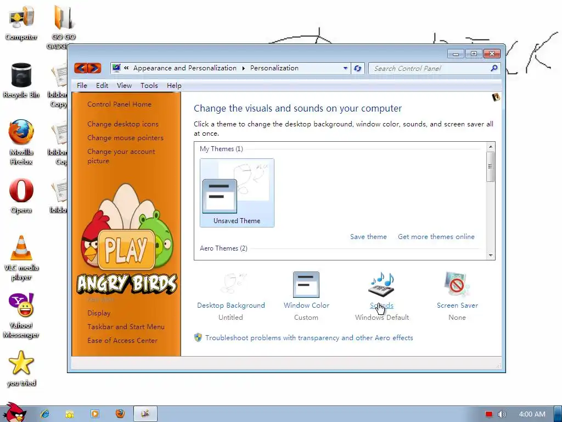Expand the address bar history dropdown

(345, 68)
